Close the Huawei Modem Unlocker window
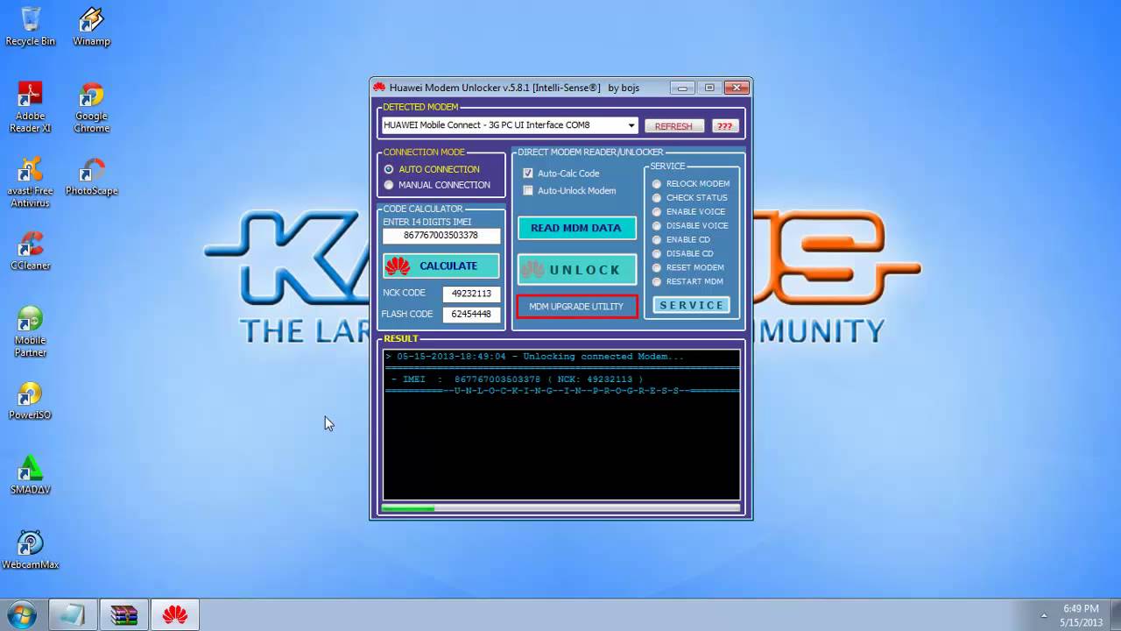1121x631 pixels. tap(737, 88)
